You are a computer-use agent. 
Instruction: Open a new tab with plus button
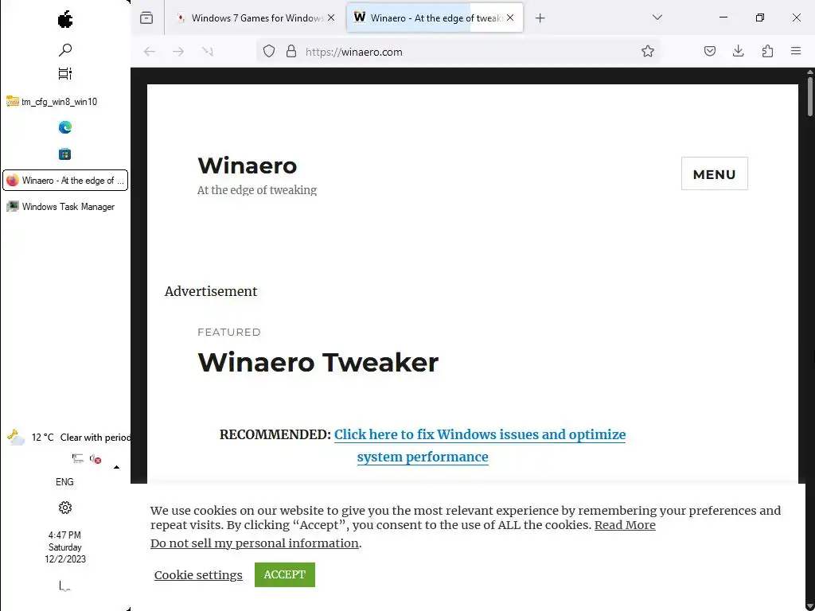(x=540, y=18)
